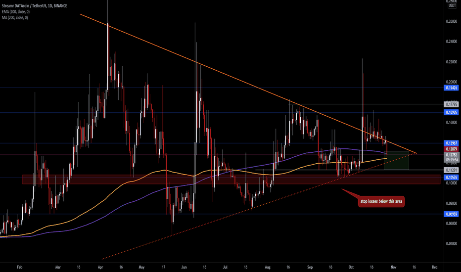Viewport: 461px width, 272px height.
Task: Click the 0.06959 blue price label
Action: (451, 214)
